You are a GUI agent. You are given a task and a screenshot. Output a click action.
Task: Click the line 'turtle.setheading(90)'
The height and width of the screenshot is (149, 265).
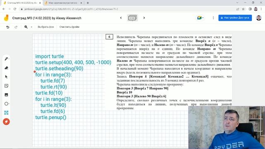click(x=59, y=69)
